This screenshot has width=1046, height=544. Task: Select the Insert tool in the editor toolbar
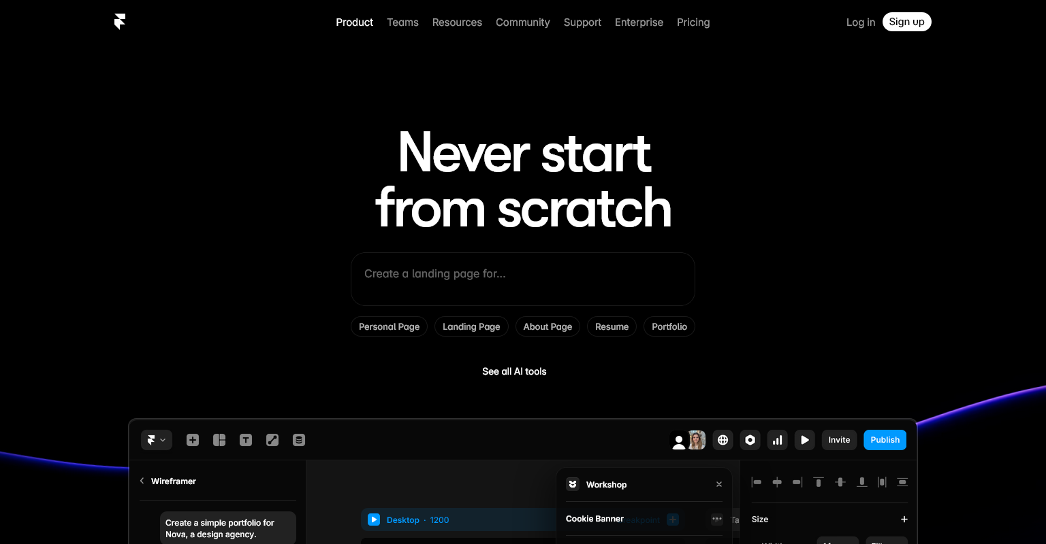tap(193, 440)
